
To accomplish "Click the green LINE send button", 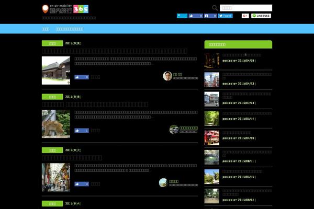I will [x=261, y=16].
